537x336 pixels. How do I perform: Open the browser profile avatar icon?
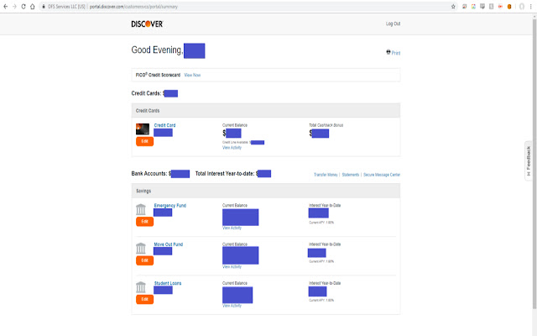click(x=522, y=7)
